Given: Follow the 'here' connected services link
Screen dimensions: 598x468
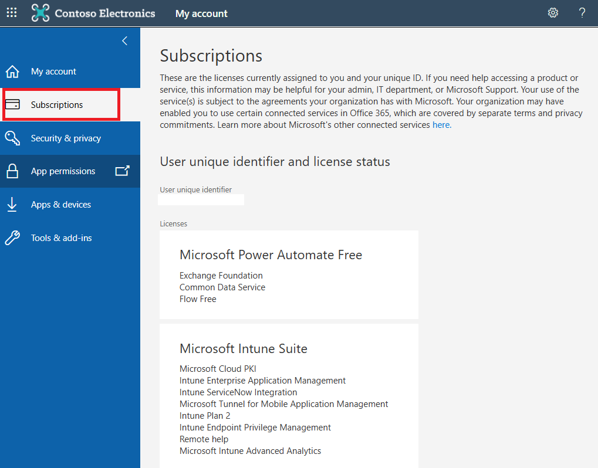Looking at the screenshot, I should pyautogui.click(x=442, y=125).
